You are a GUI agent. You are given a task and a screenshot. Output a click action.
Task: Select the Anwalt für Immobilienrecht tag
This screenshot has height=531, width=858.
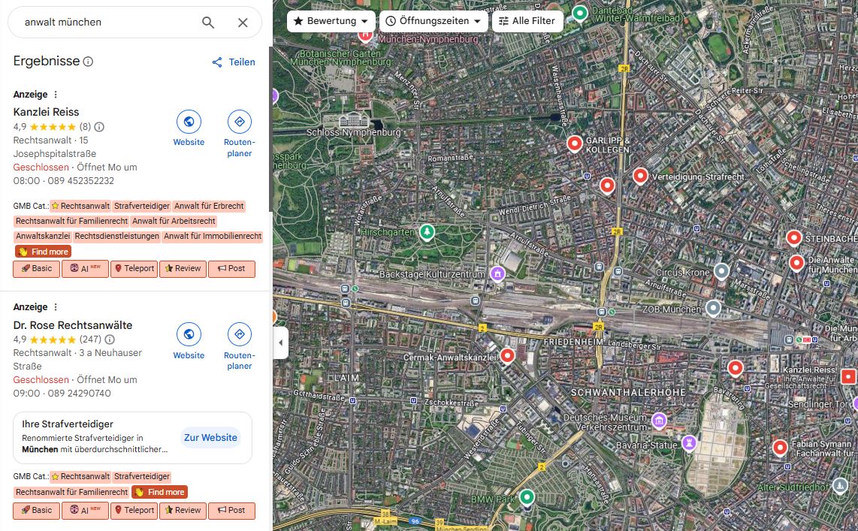point(213,237)
